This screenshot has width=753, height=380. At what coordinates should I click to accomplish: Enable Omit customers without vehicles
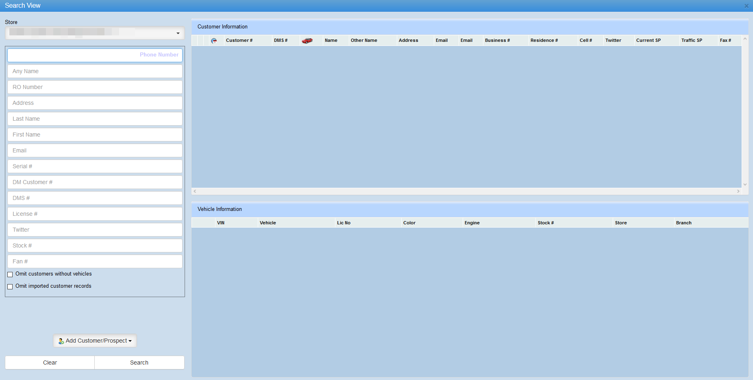[10, 274]
